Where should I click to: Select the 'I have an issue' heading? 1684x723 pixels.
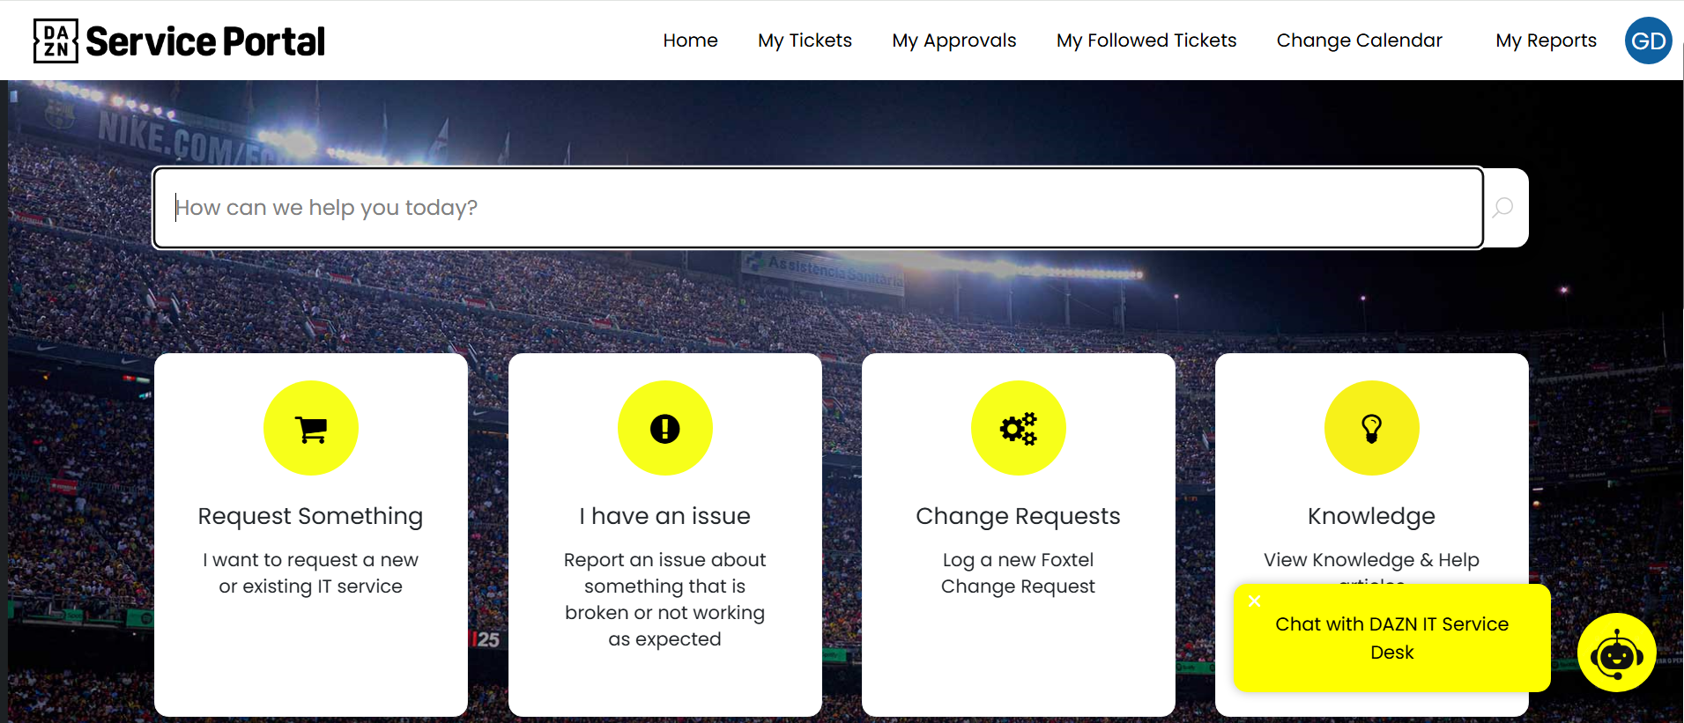click(x=665, y=516)
